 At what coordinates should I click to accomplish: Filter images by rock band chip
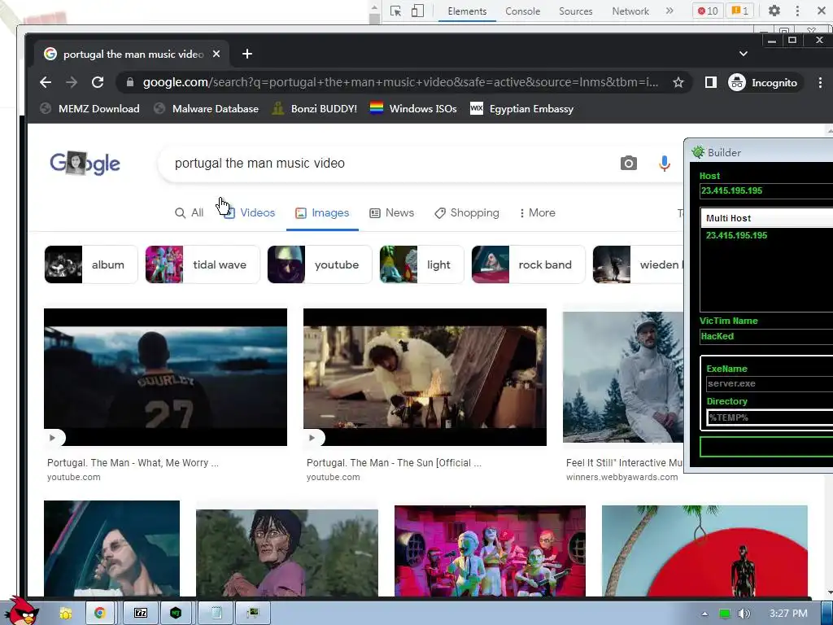click(x=528, y=264)
